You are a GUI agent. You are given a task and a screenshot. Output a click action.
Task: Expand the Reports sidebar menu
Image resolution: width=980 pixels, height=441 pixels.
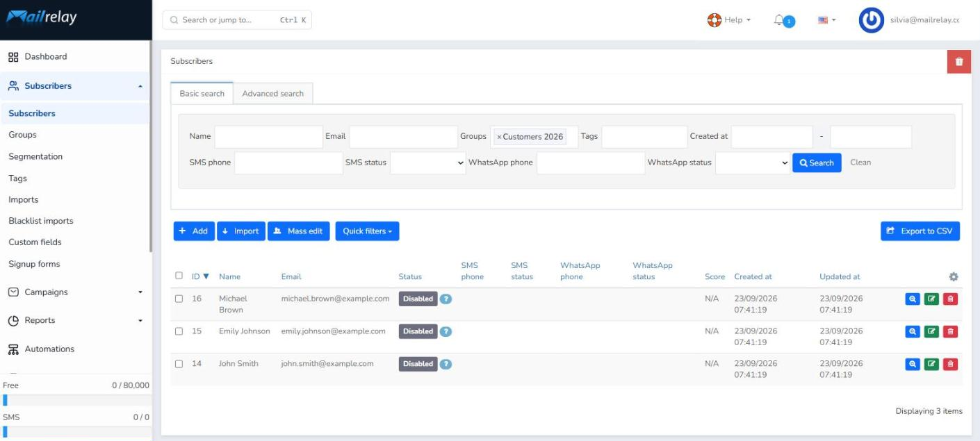pyautogui.click(x=75, y=320)
